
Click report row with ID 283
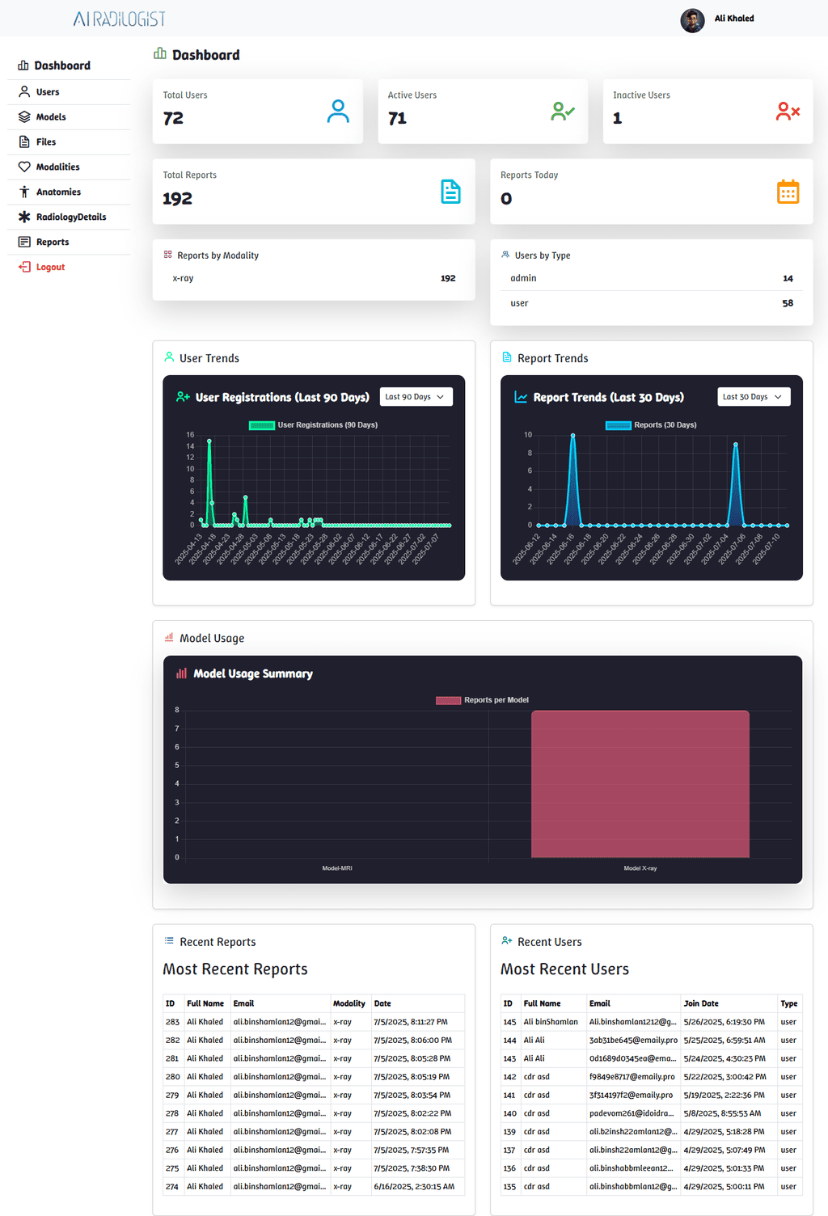pos(314,1022)
